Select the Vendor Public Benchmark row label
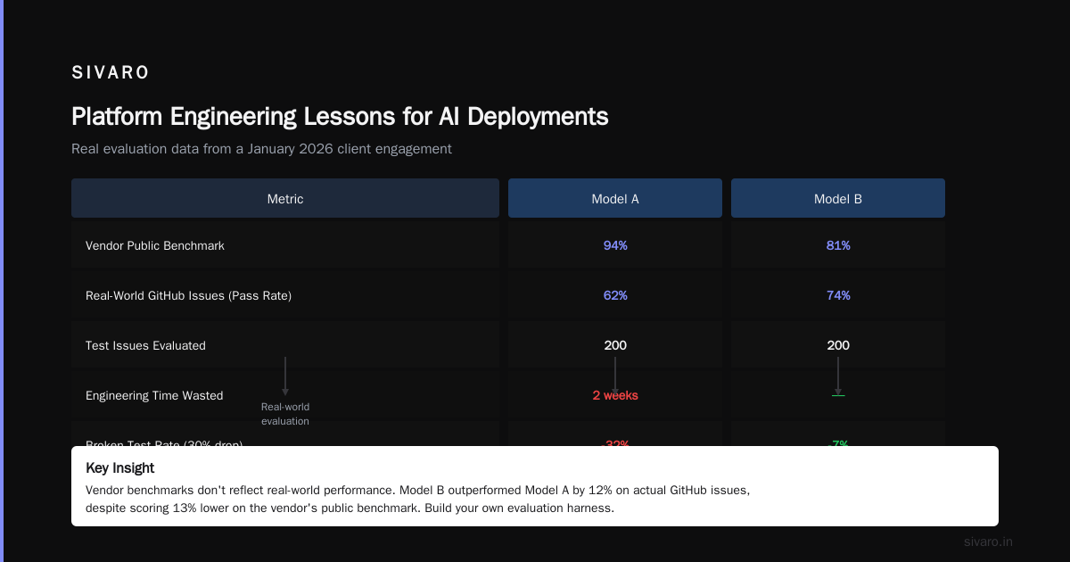Image resolution: width=1070 pixels, height=562 pixels. pos(155,245)
